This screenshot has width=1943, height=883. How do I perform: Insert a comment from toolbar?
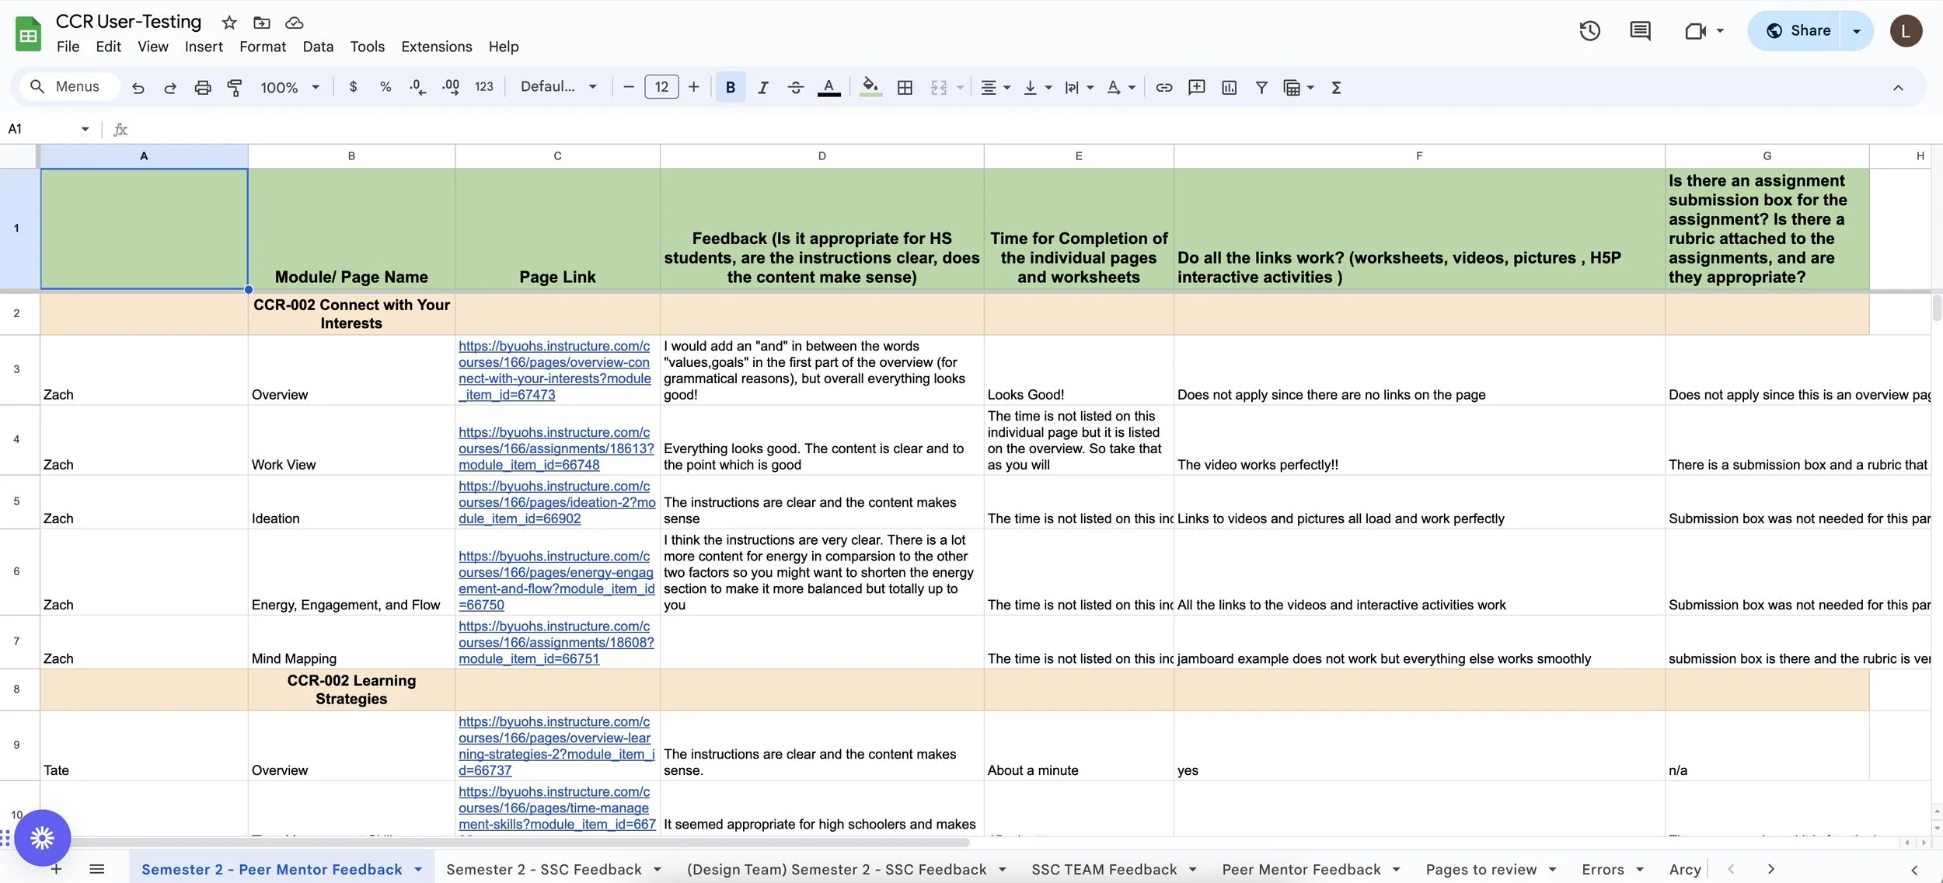1196,88
